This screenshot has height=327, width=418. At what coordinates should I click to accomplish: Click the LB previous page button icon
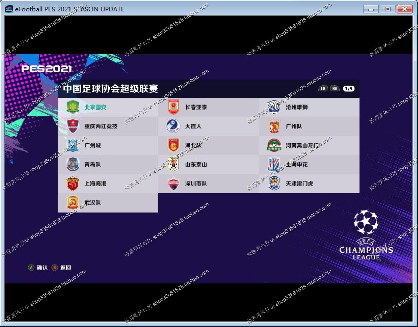tap(323, 89)
